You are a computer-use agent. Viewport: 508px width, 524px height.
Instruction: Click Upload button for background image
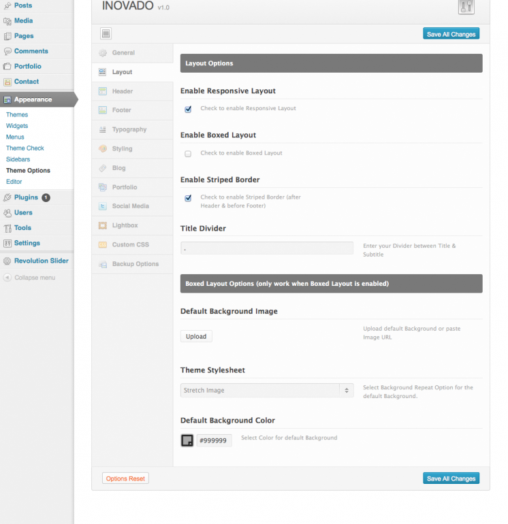(x=196, y=336)
